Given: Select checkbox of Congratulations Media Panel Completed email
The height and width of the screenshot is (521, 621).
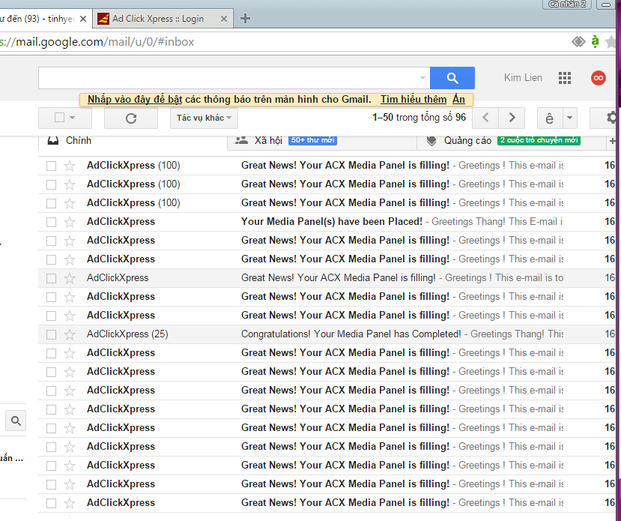Looking at the screenshot, I should [x=52, y=334].
